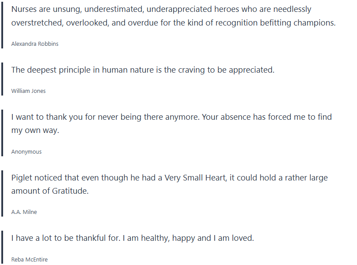Click the word "champions" ending the nurses quote
Screen dimensions: 357x265
(x=314, y=23)
